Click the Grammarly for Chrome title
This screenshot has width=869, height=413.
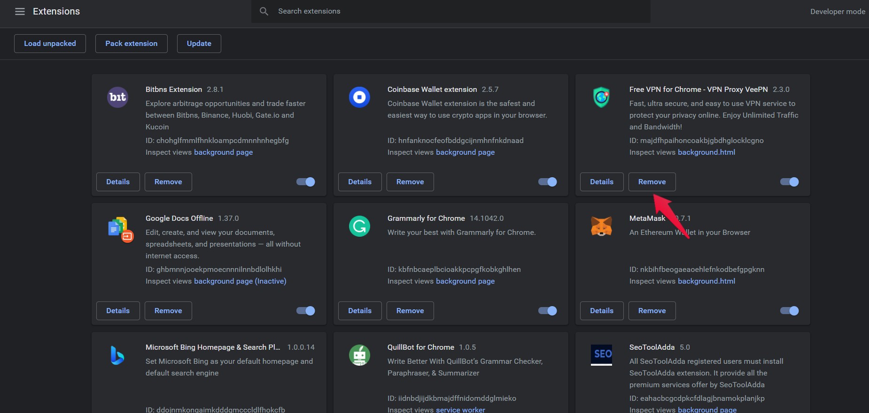click(x=426, y=218)
